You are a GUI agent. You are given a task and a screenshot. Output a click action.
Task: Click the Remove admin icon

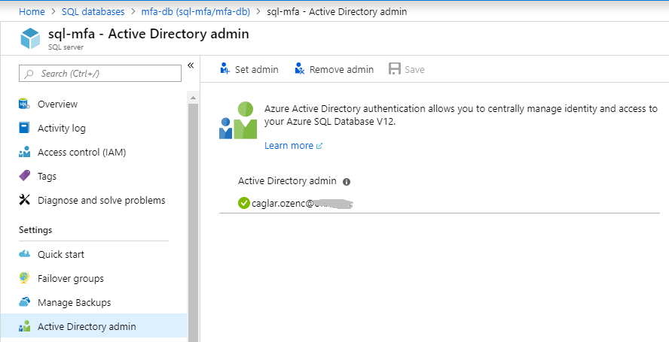[300, 68]
